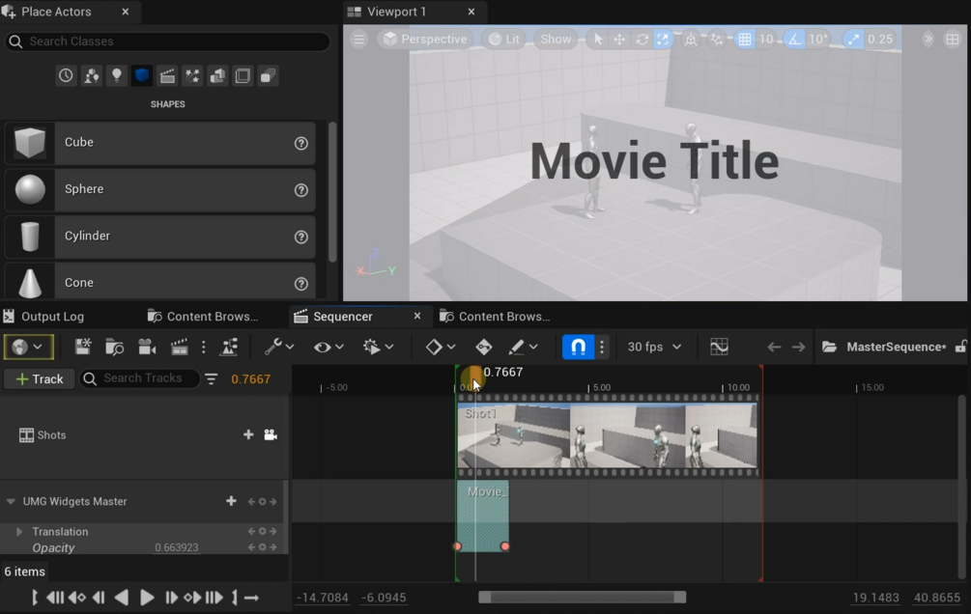Image resolution: width=971 pixels, height=614 pixels.
Task: Click the eye View Options icon in Sequencer
Action: (323, 346)
